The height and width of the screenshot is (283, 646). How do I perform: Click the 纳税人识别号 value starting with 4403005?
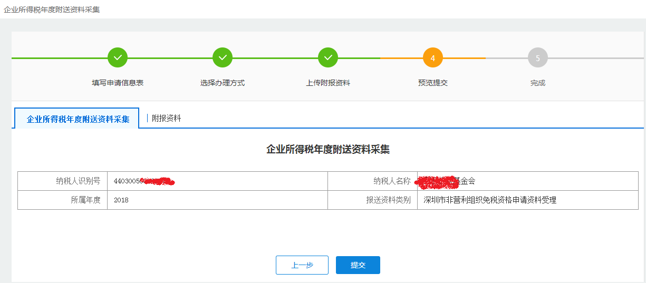[x=143, y=181]
